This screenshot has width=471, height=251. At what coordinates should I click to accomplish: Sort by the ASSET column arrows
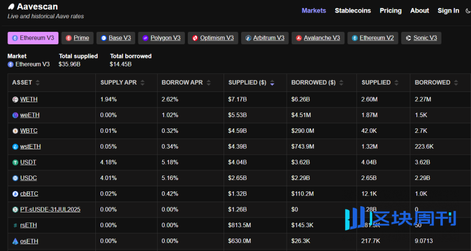click(37, 83)
